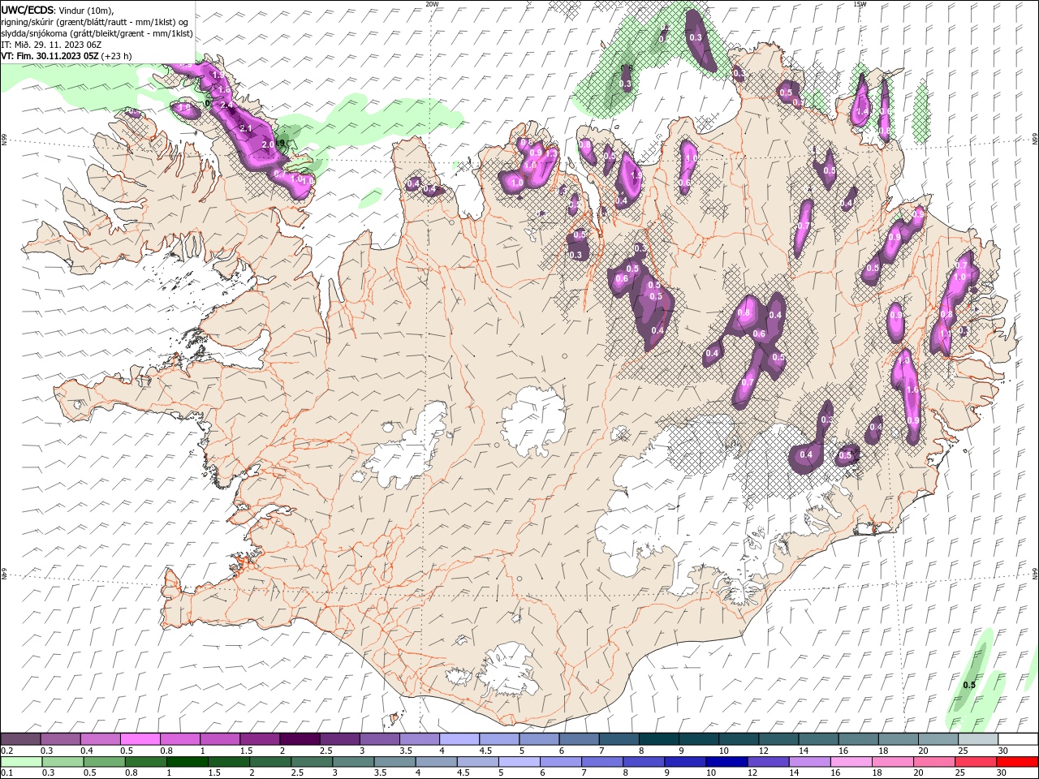1039x779 pixels.
Task: Click the 15W longitude label at top edge
Action: [860, 4]
